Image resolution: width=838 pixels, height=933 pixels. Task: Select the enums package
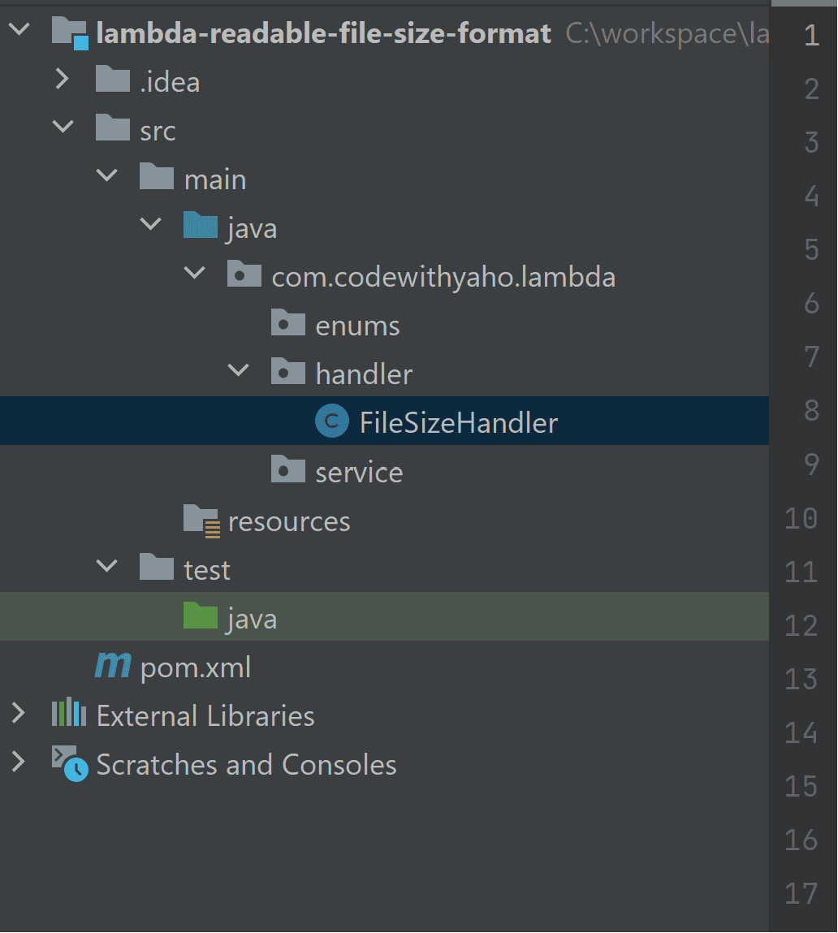click(x=356, y=324)
